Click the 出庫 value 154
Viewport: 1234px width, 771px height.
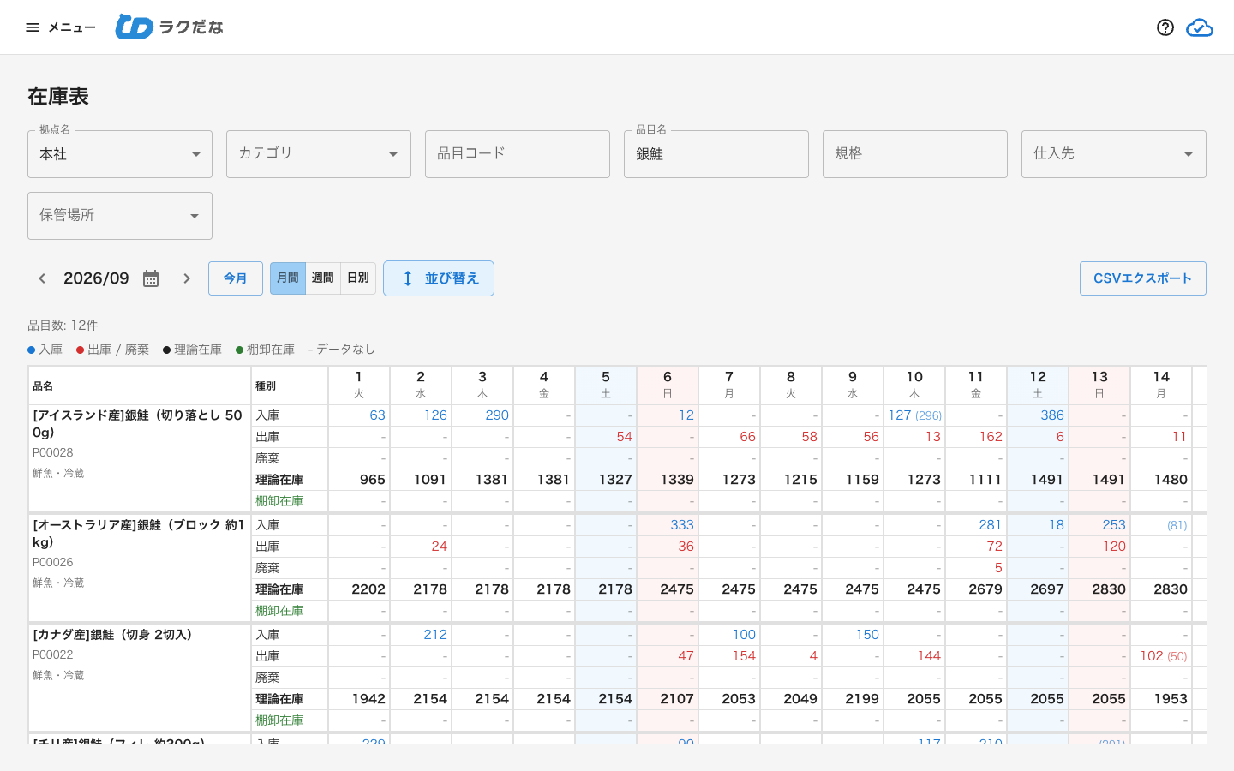(744, 656)
